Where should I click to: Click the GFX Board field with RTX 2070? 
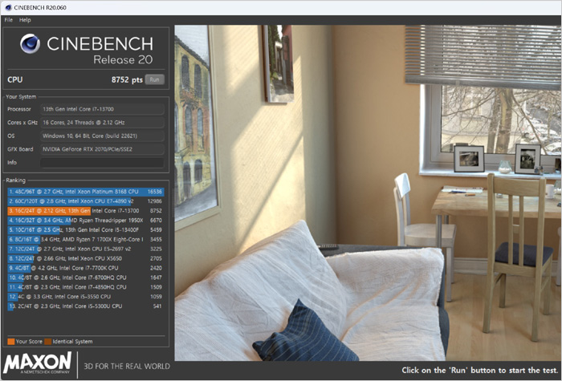click(102, 149)
